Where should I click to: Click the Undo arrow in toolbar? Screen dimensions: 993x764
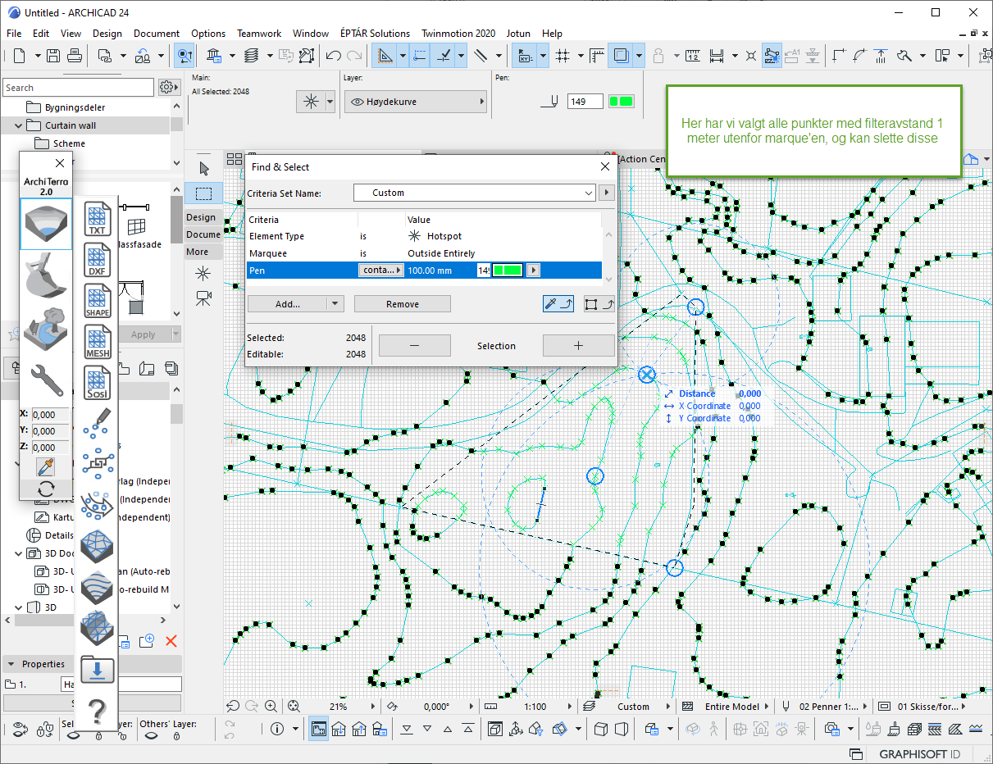(334, 56)
